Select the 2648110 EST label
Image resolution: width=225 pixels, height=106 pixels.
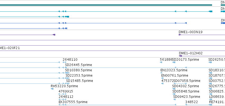point(70,60)
